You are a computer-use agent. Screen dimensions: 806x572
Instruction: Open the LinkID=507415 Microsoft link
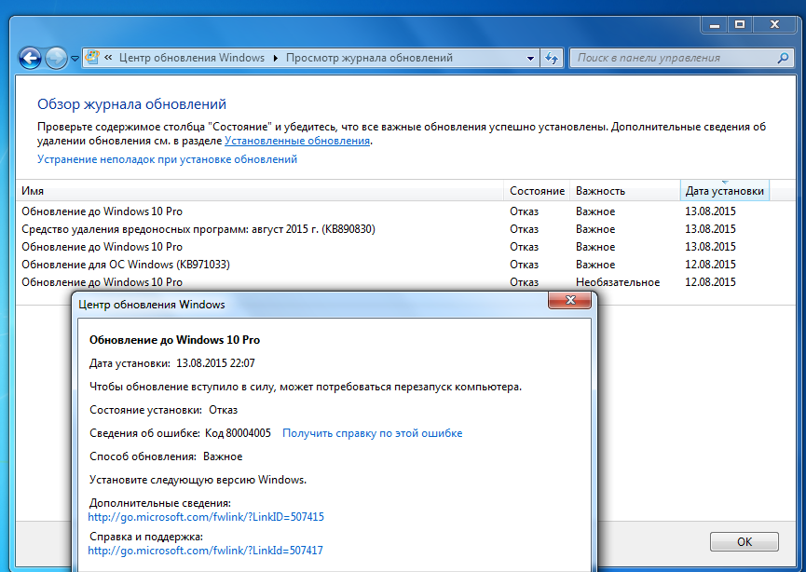206,517
